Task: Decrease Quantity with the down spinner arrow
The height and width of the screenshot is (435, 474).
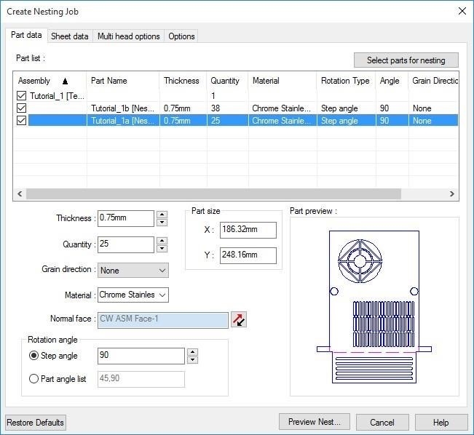Action: 162,249
